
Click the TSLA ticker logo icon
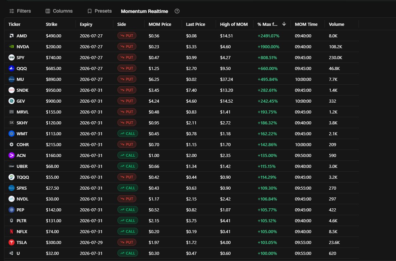pos(11,242)
